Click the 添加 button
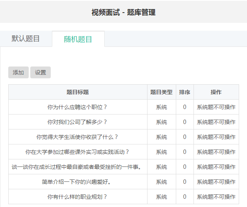 coord(18,72)
